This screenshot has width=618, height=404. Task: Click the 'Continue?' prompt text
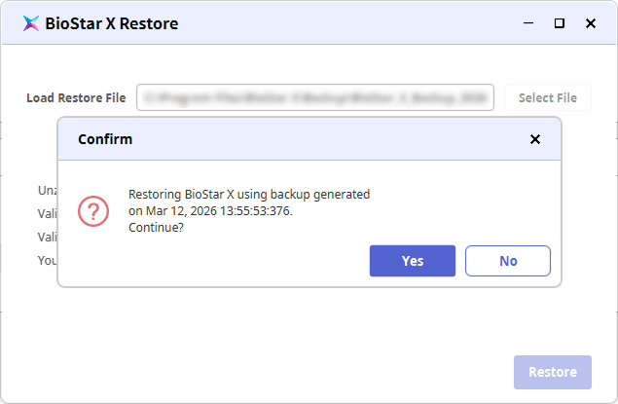pyautogui.click(x=157, y=228)
